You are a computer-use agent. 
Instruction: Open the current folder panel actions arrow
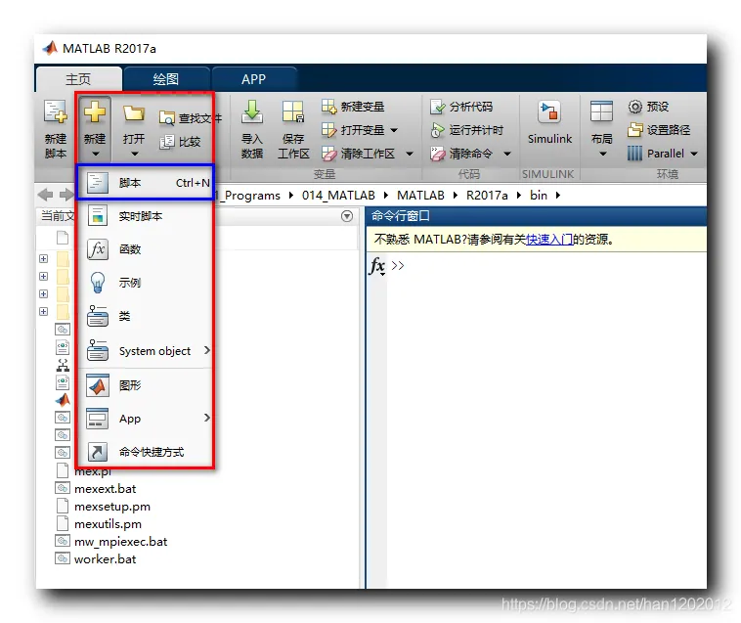click(347, 216)
